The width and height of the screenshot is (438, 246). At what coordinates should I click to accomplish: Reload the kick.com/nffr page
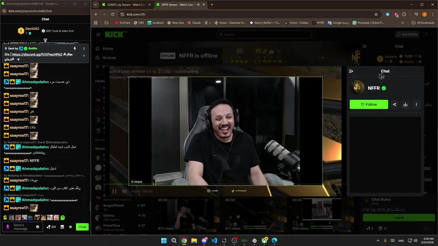[x=112, y=14]
